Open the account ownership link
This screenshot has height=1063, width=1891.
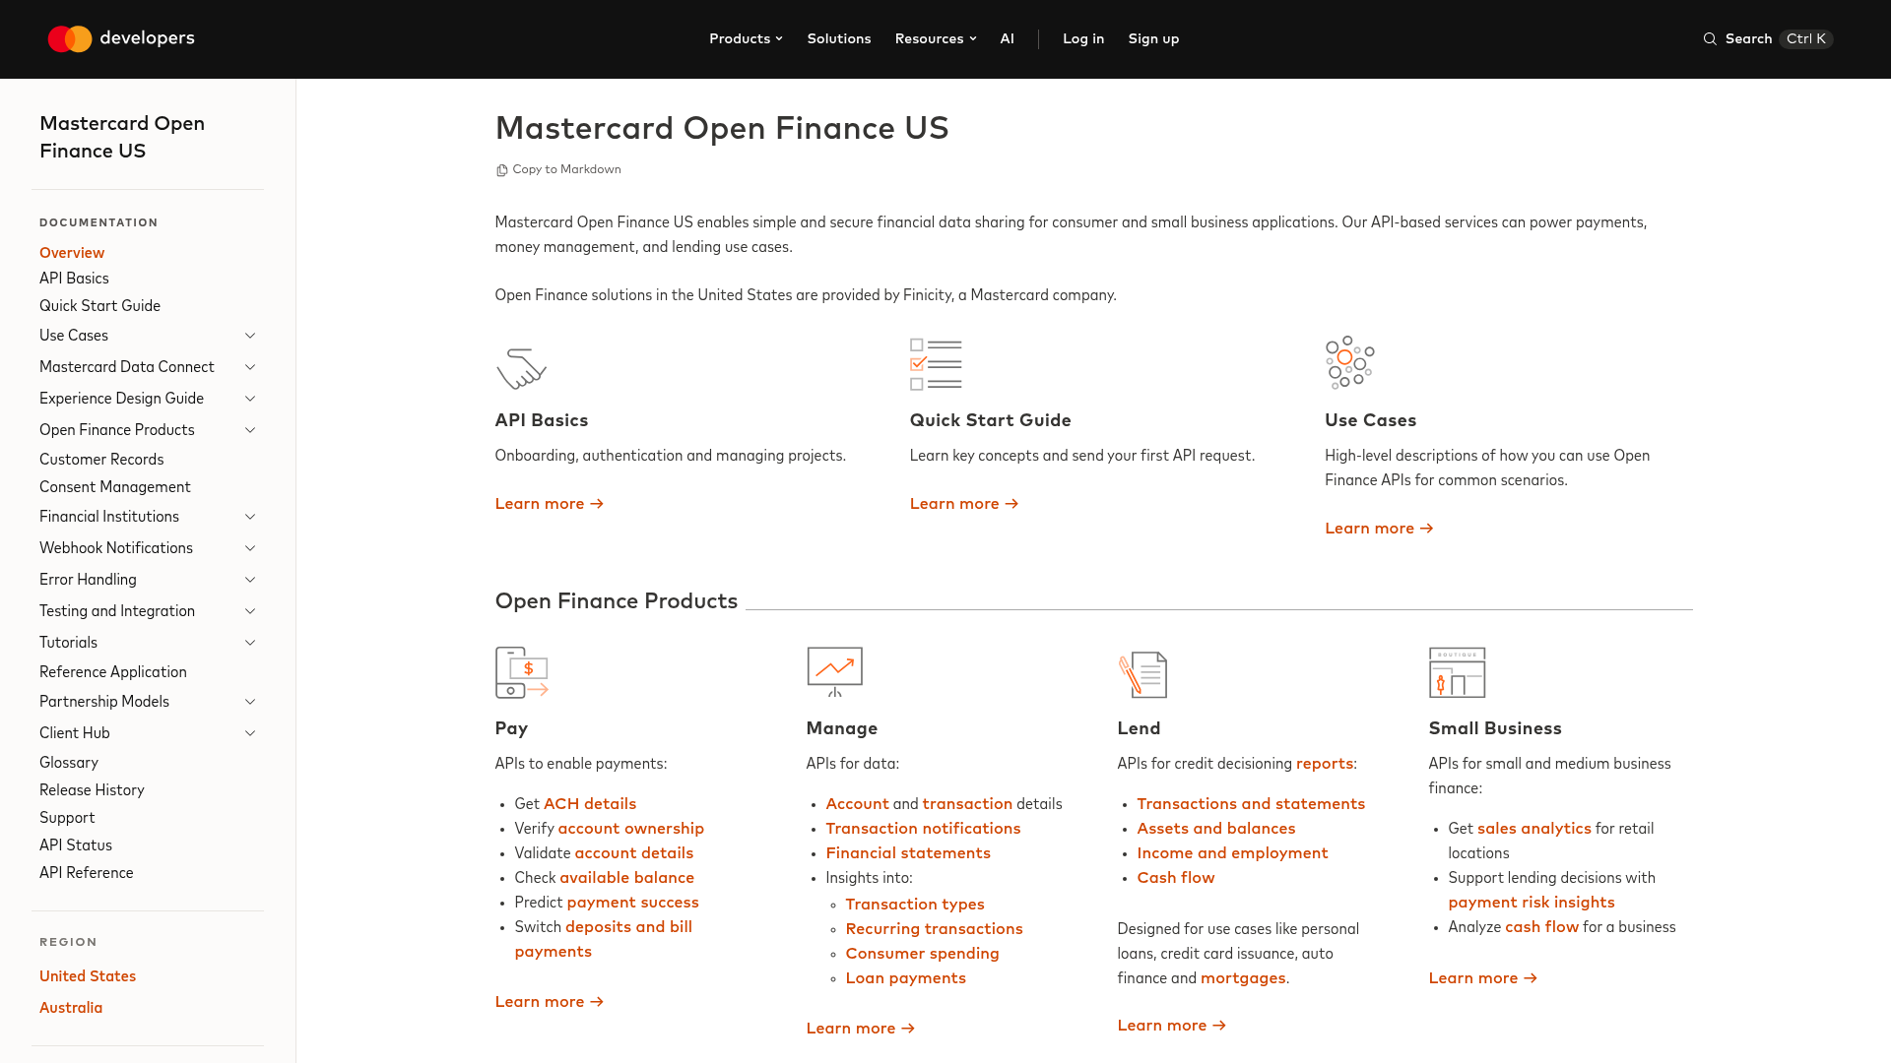[x=631, y=829]
